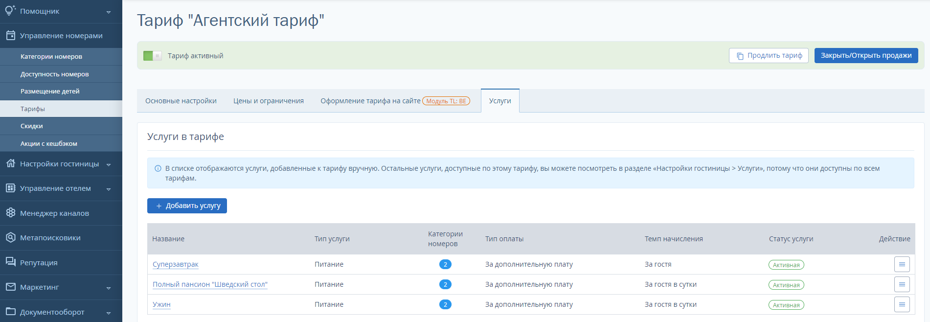Click the Добавить услугу button

click(x=187, y=206)
